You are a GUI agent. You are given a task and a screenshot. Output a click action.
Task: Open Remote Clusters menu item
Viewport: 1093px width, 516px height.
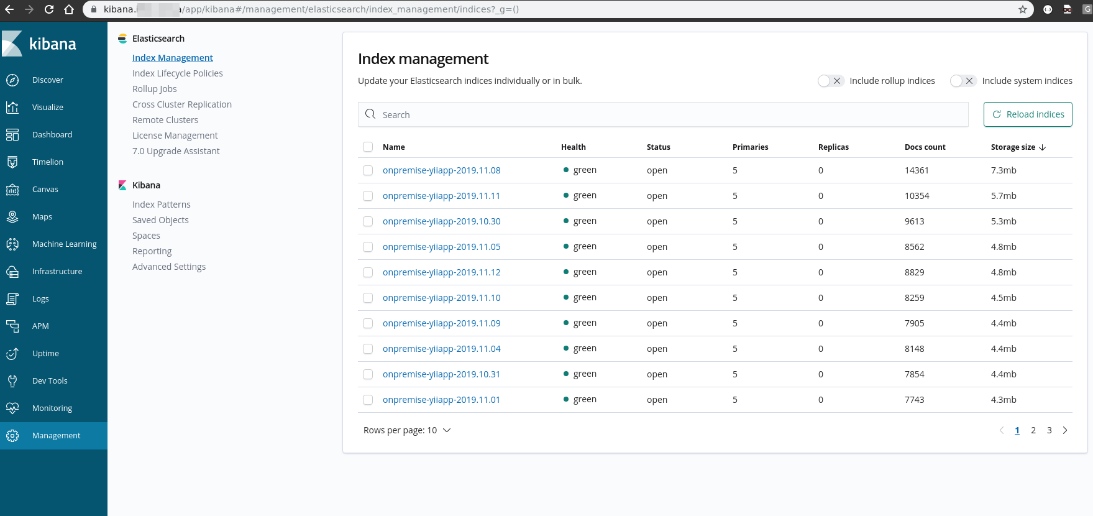pyautogui.click(x=165, y=120)
